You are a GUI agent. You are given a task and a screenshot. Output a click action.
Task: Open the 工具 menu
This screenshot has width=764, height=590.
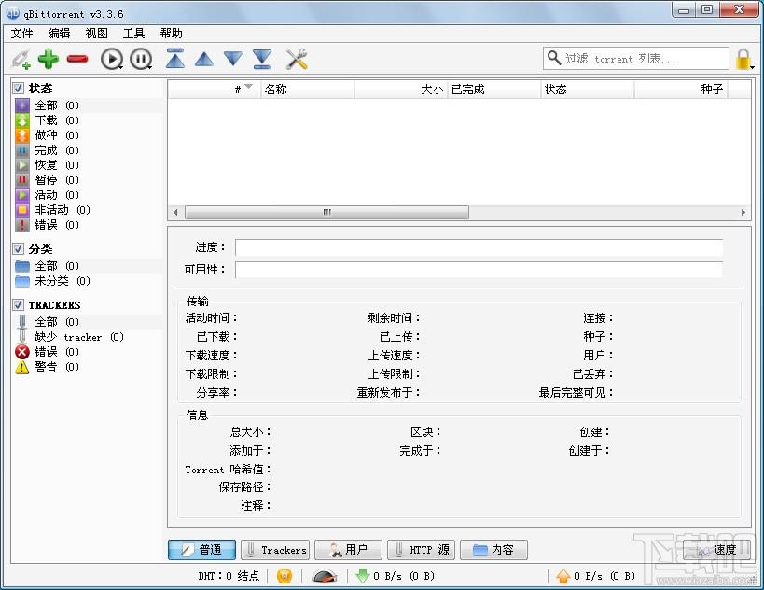pos(134,34)
